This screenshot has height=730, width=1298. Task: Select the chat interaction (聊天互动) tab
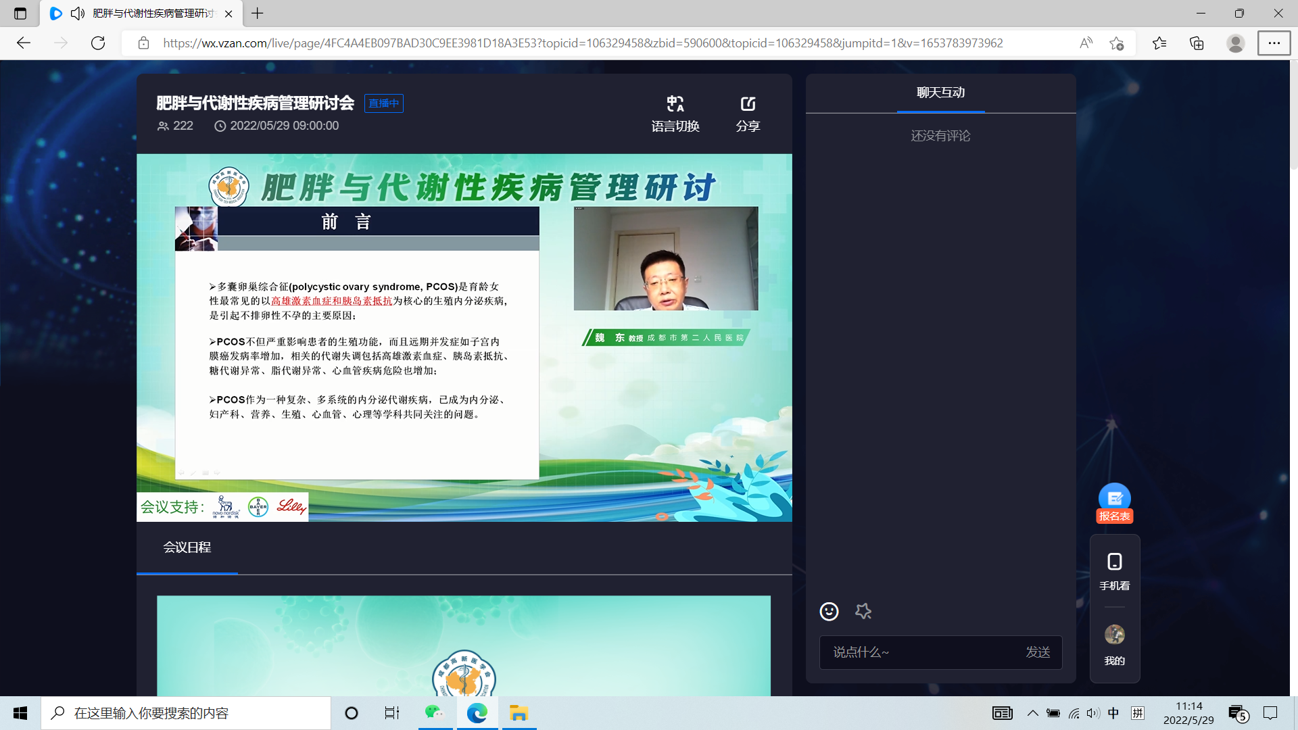940,93
